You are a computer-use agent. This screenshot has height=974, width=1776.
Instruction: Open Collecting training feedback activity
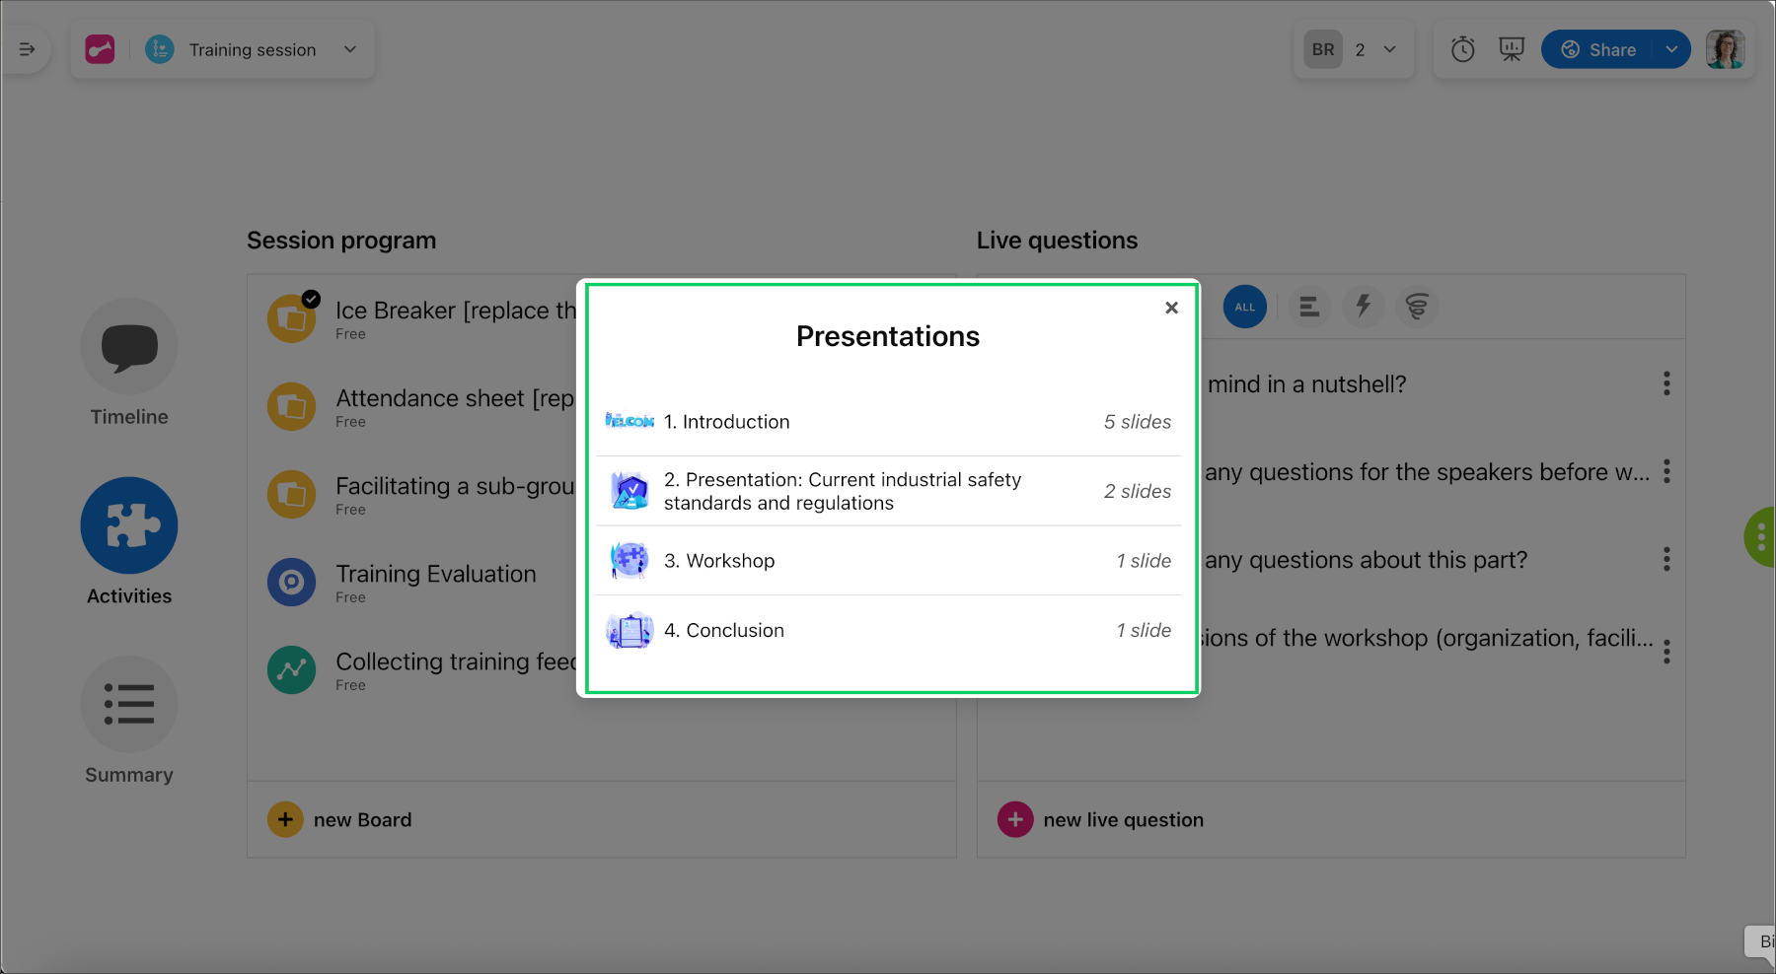(x=455, y=670)
